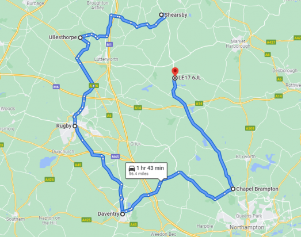Click the Brixworth place label

pos(246,156)
